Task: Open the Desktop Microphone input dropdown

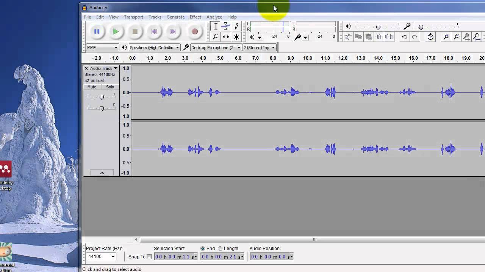Action: pos(216,48)
